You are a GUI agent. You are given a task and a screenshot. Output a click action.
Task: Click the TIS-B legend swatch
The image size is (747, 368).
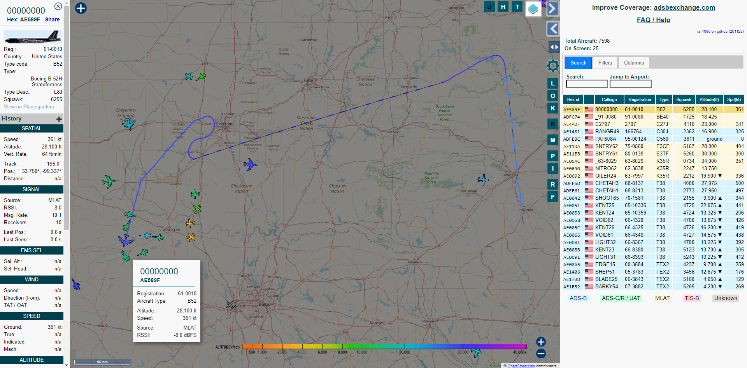(x=692, y=298)
